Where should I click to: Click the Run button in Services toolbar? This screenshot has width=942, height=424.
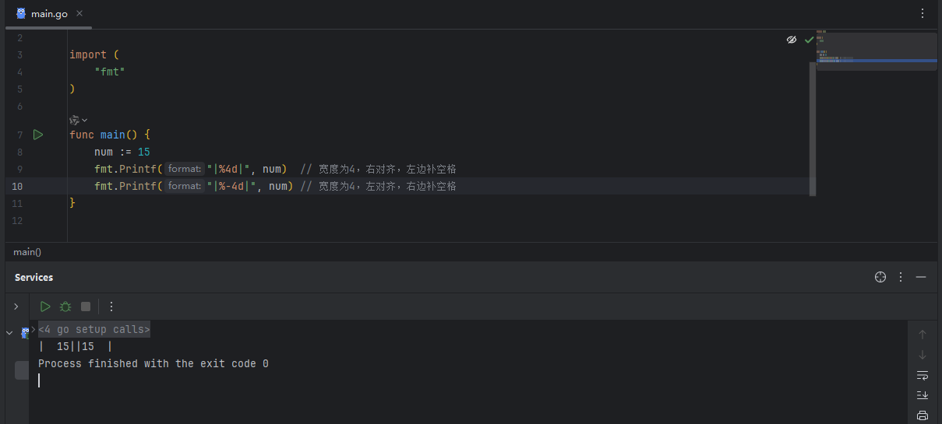point(45,307)
